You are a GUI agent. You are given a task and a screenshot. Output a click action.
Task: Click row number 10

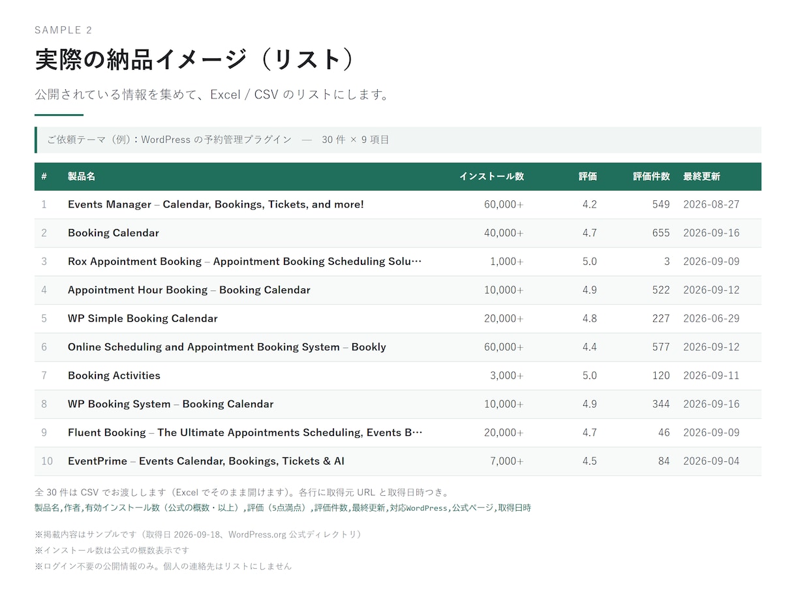(47, 461)
